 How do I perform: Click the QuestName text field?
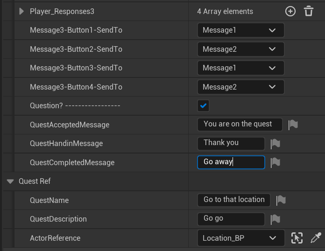[234, 200]
